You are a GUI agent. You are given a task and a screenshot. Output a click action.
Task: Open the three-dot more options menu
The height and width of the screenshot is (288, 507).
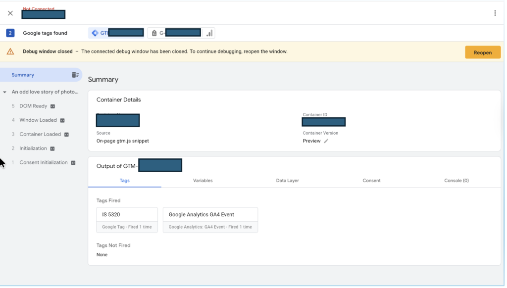coord(495,13)
